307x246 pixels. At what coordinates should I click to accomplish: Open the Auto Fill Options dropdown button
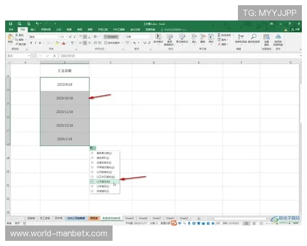click(x=93, y=148)
